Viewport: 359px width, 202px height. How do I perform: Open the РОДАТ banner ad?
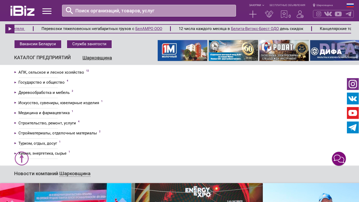(284, 50)
